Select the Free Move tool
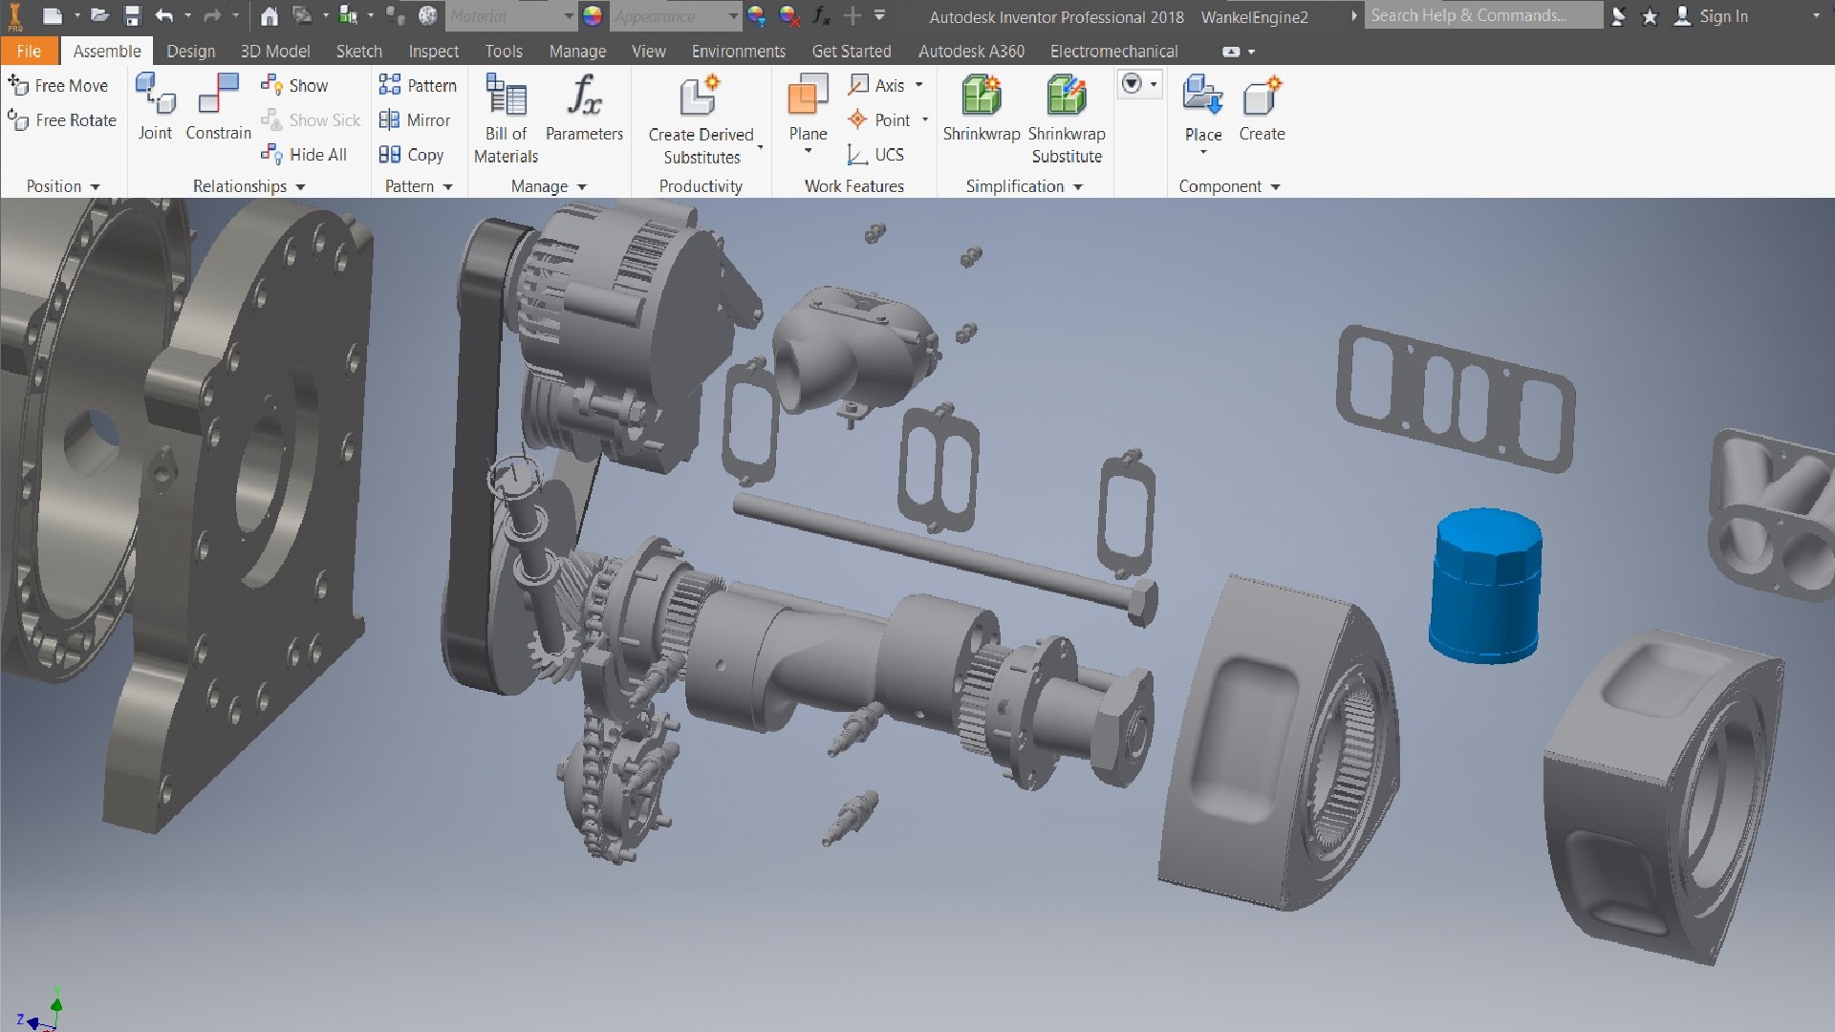The width and height of the screenshot is (1835, 1032). click(x=58, y=85)
